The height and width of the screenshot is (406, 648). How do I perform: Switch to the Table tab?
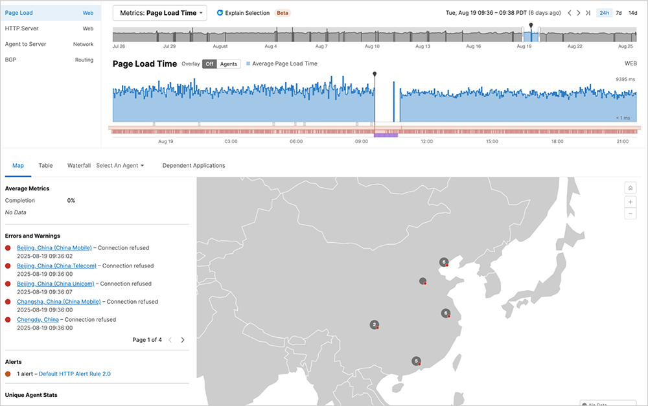pyautogui.click(x=45, y=165)
